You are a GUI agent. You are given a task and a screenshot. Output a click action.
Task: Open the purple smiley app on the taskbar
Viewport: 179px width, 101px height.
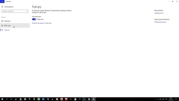point(25,99)
